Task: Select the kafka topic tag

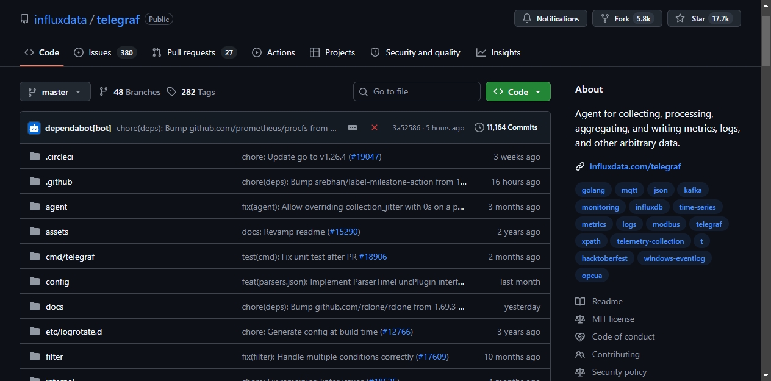Action: pos(693,190)
